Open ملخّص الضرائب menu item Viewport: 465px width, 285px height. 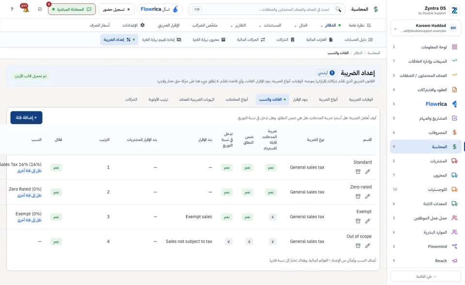[205, 25]
